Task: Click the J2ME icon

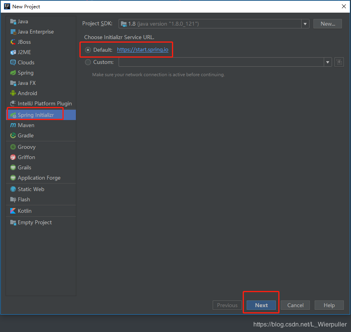Action: tap(13, 53)
